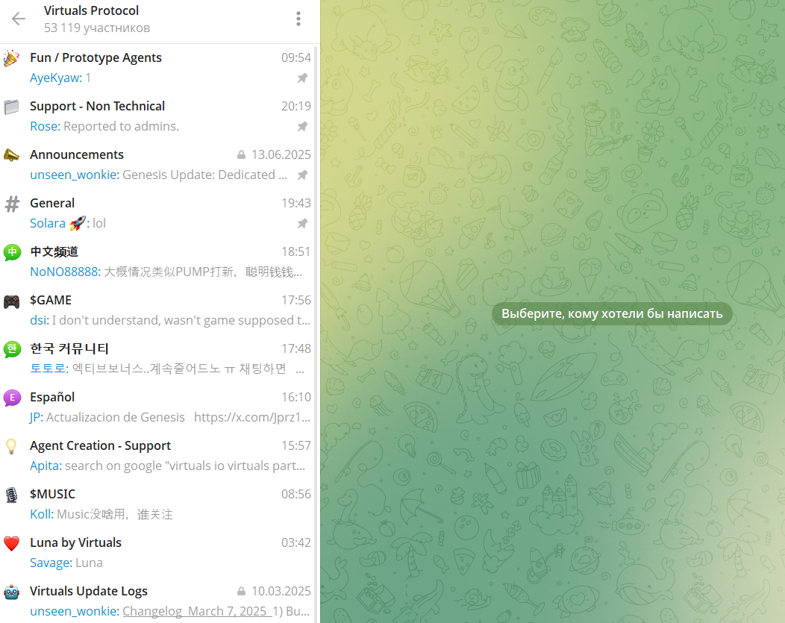Click the microphone $MUSIC icon
This screenshot has width=785, height=623.
click(11, 495)
